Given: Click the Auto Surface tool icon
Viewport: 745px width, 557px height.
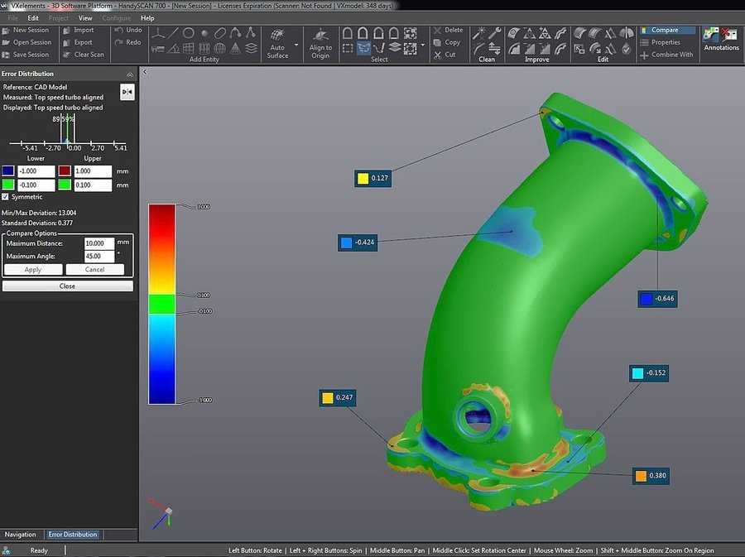Looking at the screenshot, I should [276, 35].
